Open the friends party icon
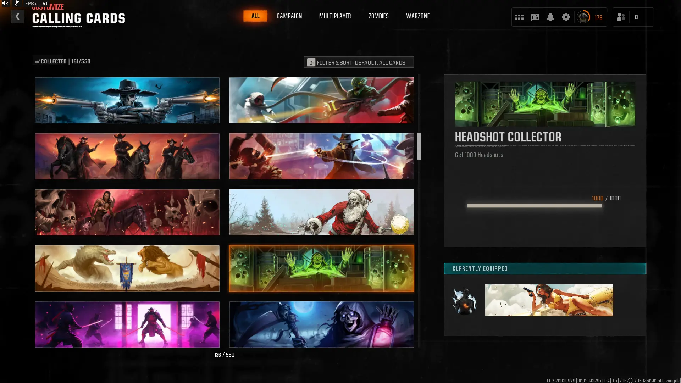Image resolution: width=681 pixels, height=383 pixels. [x=621, y=17]
